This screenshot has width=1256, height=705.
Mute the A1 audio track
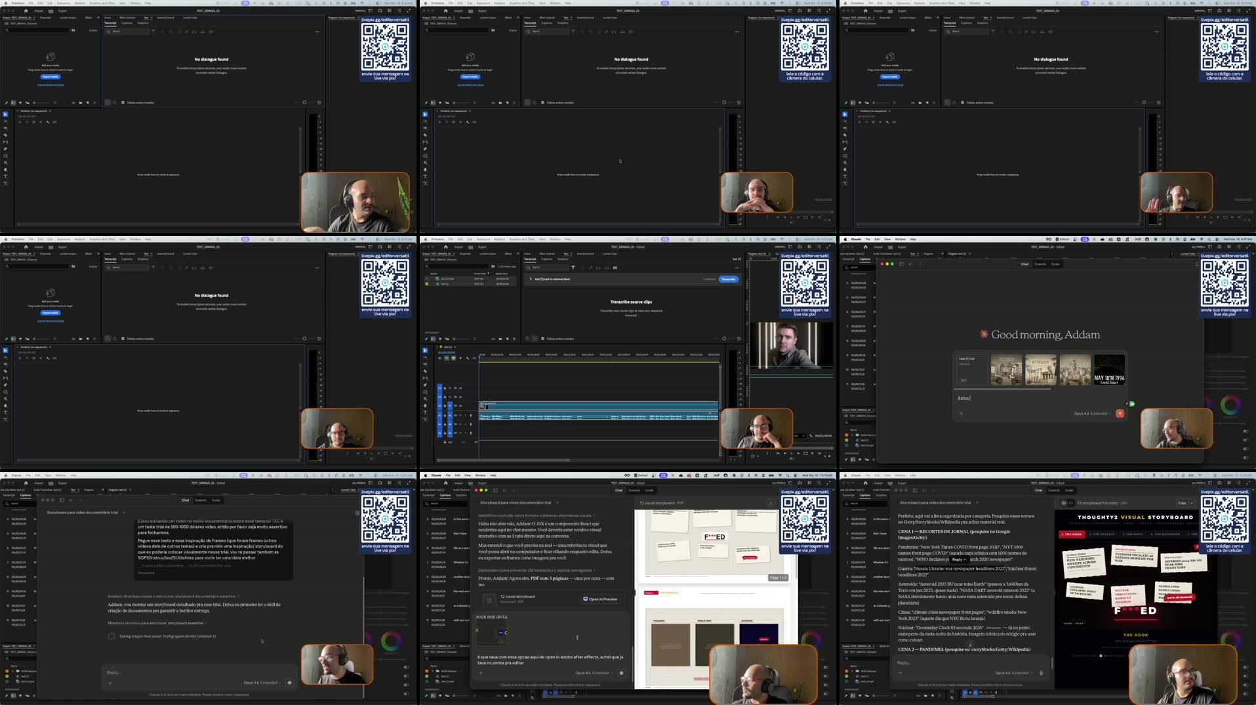(x=454, y=415)
